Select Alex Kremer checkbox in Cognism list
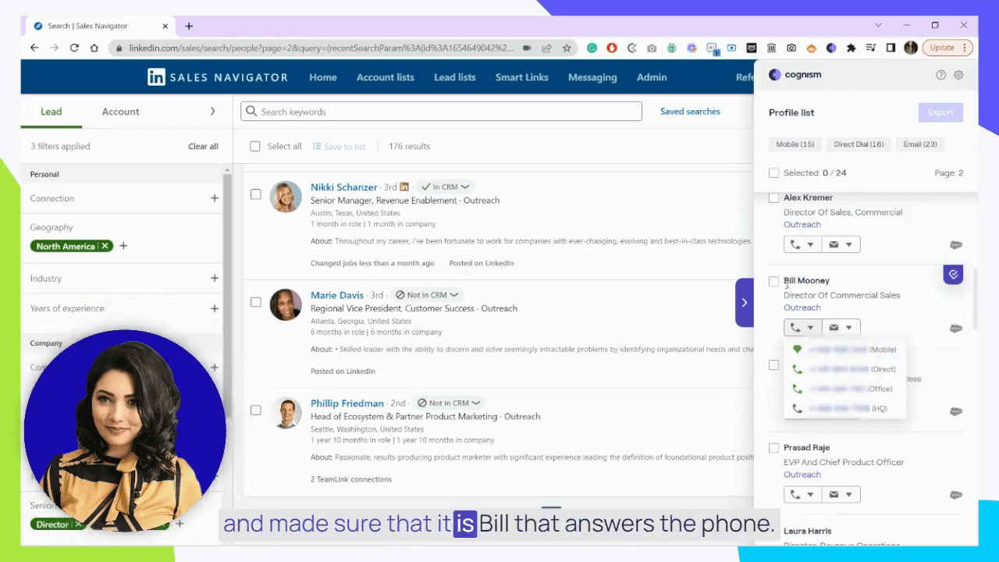 click(773, 198)
